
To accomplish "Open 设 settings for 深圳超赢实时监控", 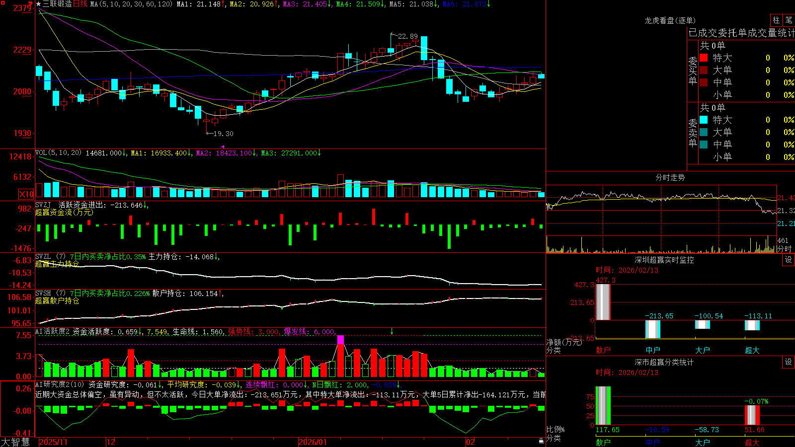I will [789, 260].
